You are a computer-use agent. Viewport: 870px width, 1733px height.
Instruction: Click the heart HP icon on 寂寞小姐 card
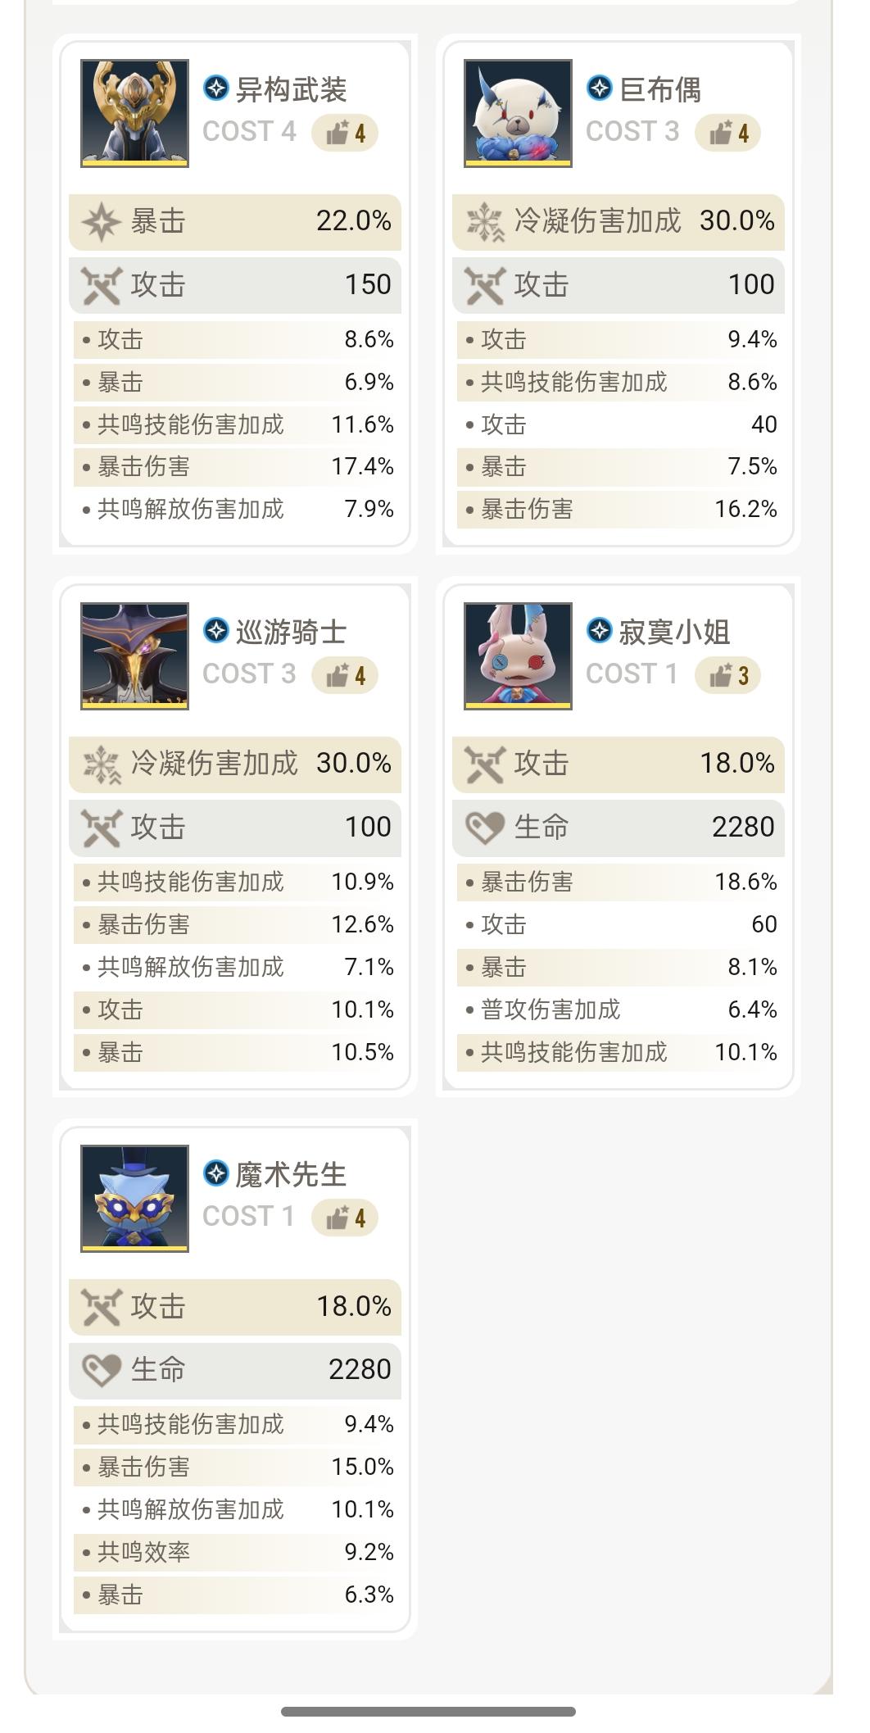[485, 827]
